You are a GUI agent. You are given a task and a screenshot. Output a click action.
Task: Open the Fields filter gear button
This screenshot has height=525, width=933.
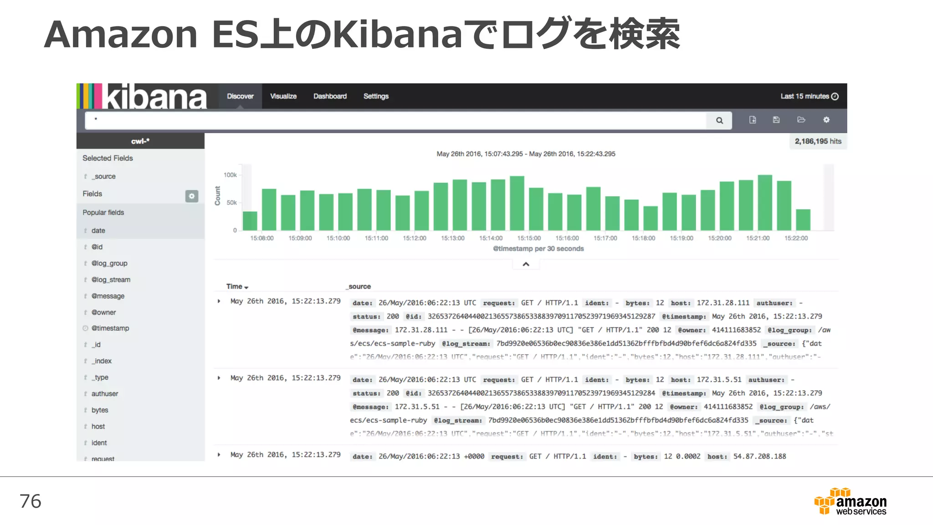192,196
